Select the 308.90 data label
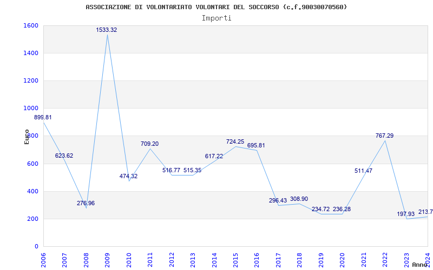 [x=299, y=199]
